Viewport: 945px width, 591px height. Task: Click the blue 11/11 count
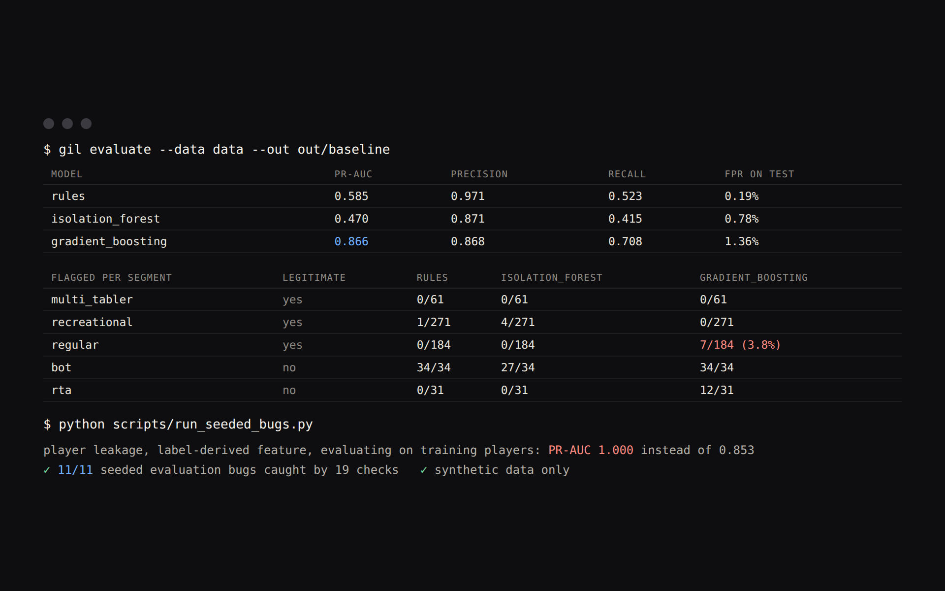click(x=75, y=470)
